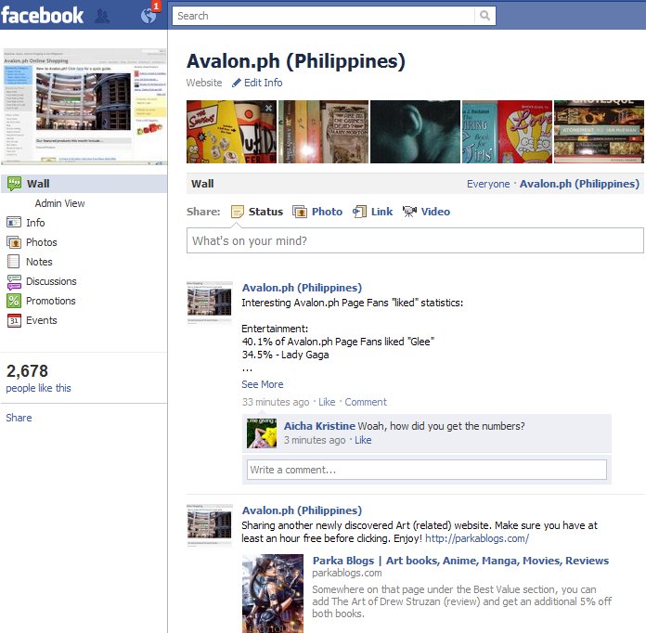Open post avatar beside the Parka Blogs post

[209, 526]
